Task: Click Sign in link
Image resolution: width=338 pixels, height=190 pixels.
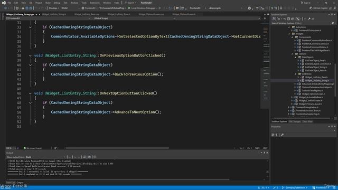Action: pos(307,3)
